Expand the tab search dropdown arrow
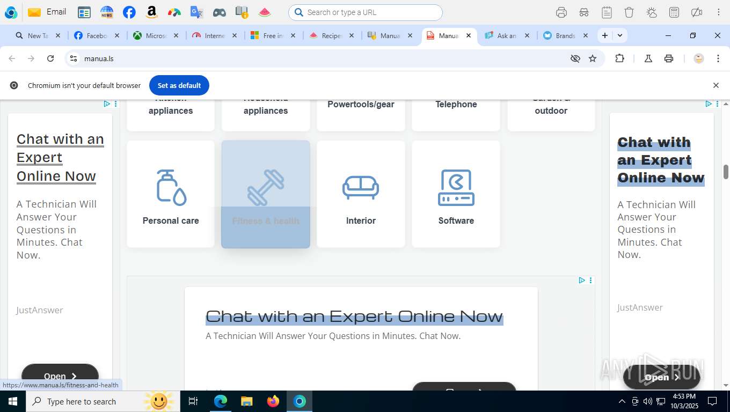The height and width of the screenshot is (412, 730). pos(620,35)
